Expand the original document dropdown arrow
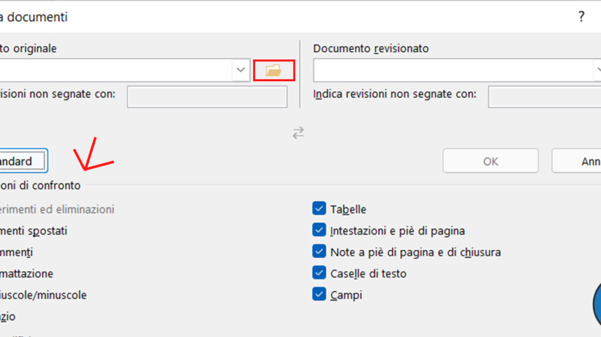The width and height of the screenshot is (601, 337). pyautogui.click(x=240, y=70)
